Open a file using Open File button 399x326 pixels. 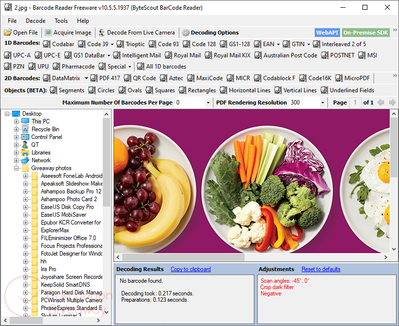click(x=21, y=33)
